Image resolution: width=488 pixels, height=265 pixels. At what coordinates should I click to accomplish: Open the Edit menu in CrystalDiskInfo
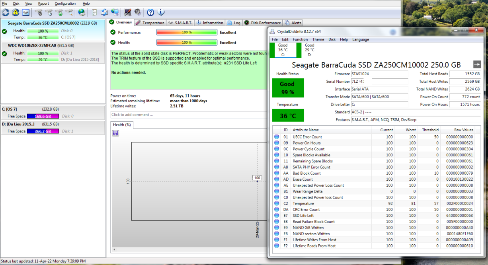(x=285, y=39)
